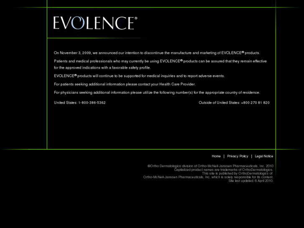This screenshot has width=304, height=228.
Task: Open the Legal Notice link
Action: click(264, 156)
